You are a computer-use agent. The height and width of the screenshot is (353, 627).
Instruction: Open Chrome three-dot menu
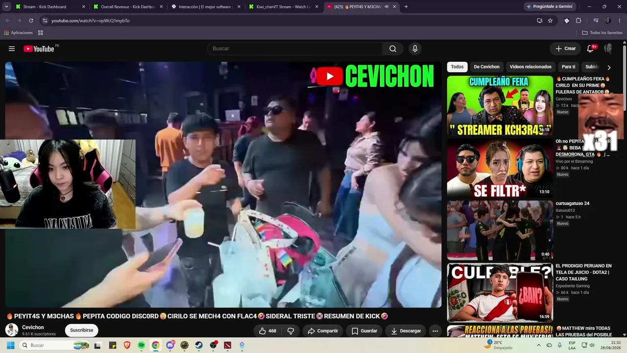620,21
